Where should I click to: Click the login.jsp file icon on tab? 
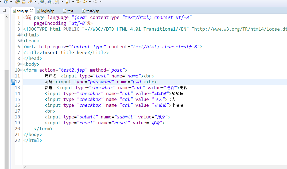point(38,11)
